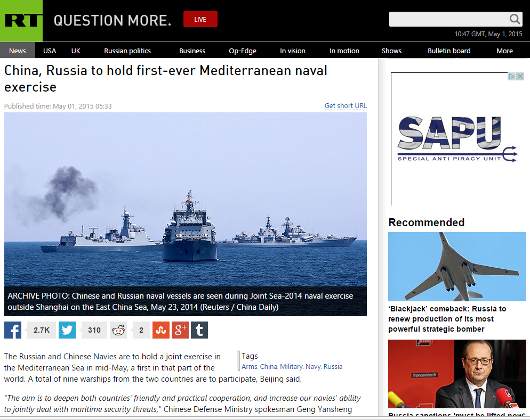Viewport: 530px width, 420px height.
Task: Open the AdChoices triangle icon
Action: [x=512, y=77]
